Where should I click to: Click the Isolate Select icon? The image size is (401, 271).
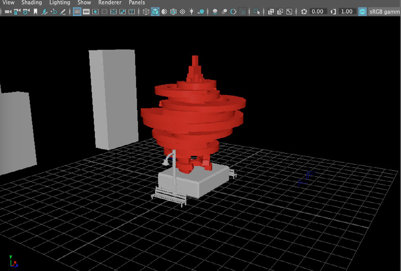pyautogui.click(x=257, y=12)
